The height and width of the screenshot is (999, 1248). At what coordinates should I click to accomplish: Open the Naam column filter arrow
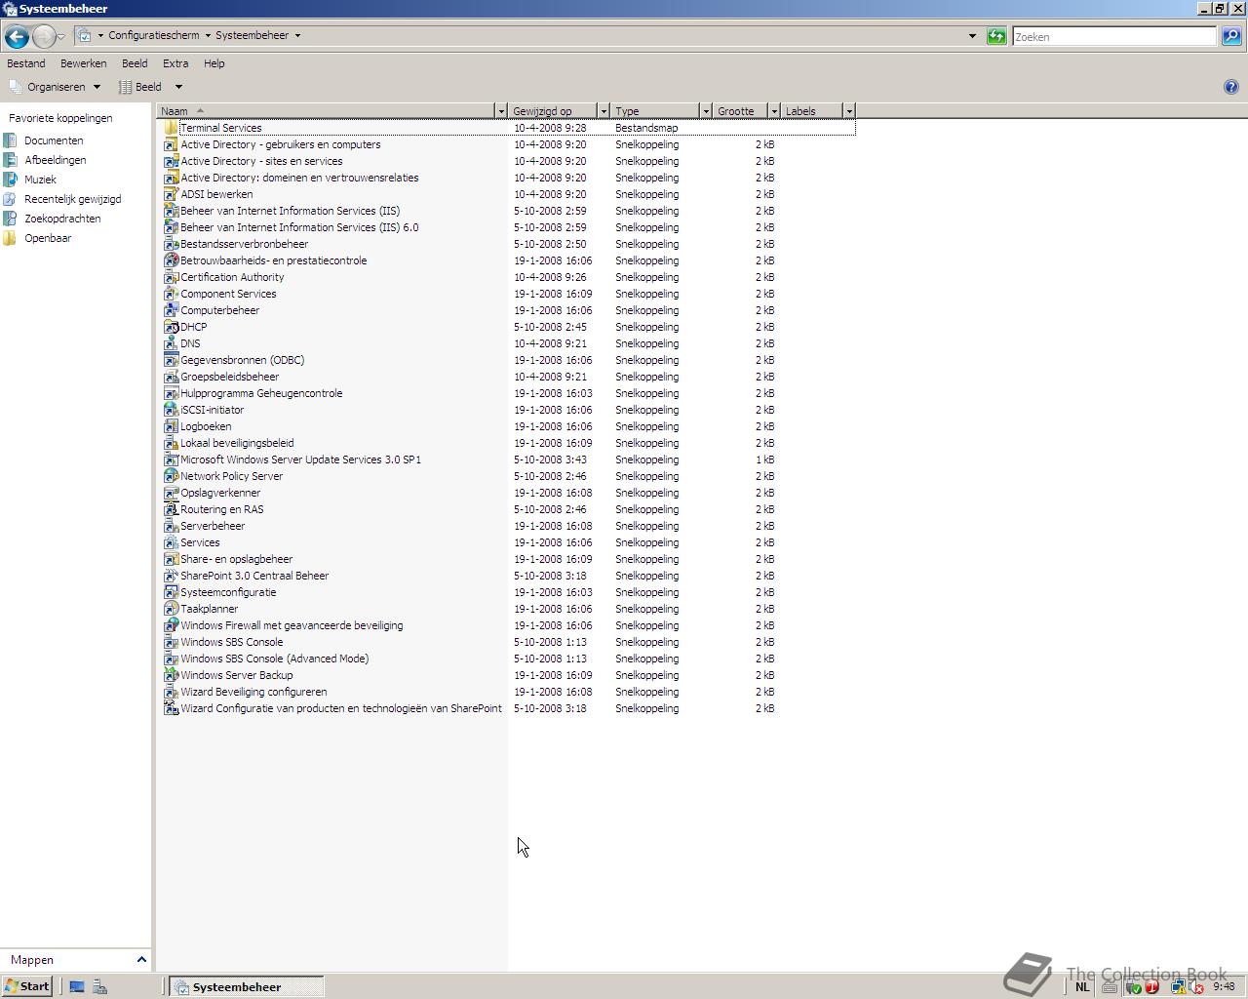[501, 111]
